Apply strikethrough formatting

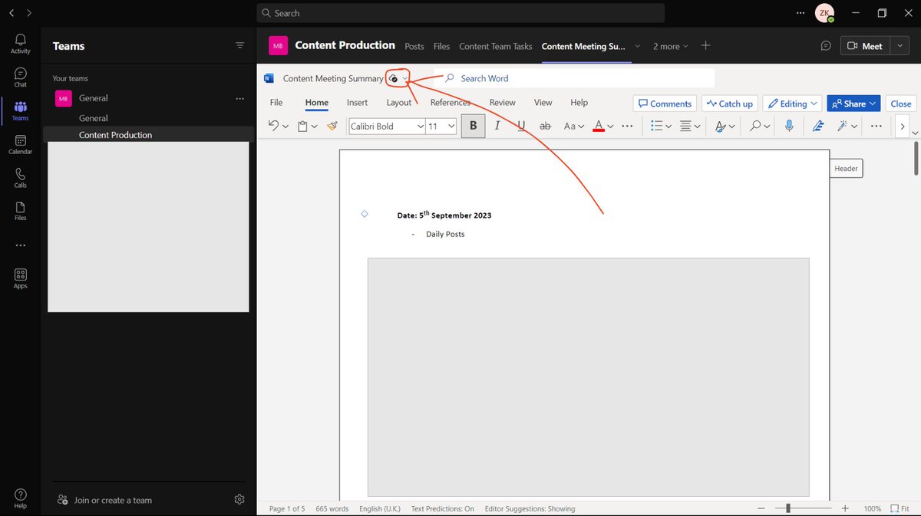click(545, 126)
